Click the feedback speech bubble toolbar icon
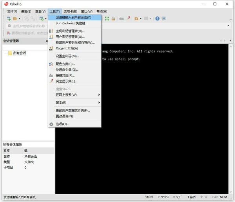This screenshot has width=235, height=202. point(164,18)
